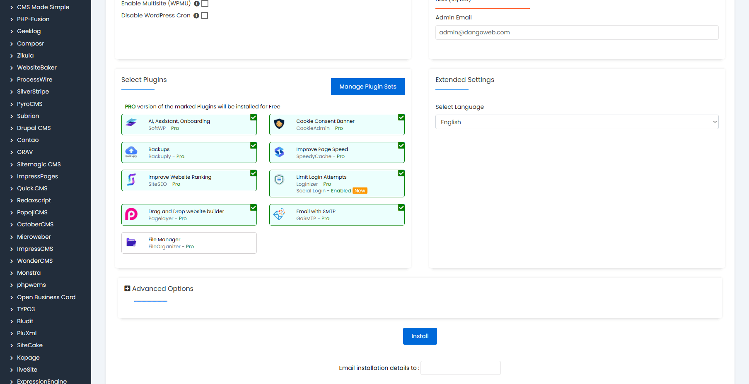Open PopojiCMS in the sidebar
The width and height of the screenshot is (749, 384).
pos(32,212)
